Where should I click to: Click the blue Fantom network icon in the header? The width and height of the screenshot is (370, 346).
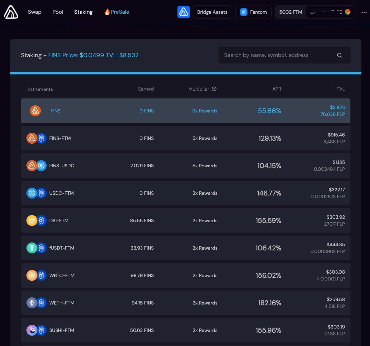[244, 12]
